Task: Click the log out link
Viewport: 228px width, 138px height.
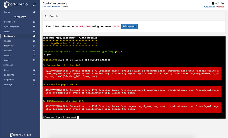Action: tap(220, 7)
